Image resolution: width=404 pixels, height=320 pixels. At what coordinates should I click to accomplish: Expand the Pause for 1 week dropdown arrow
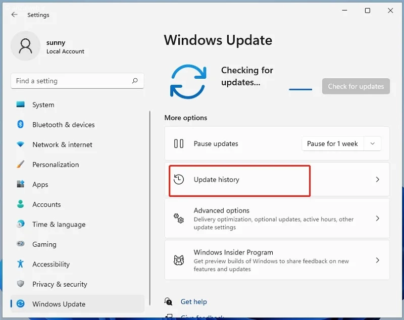tap(372, 144)
